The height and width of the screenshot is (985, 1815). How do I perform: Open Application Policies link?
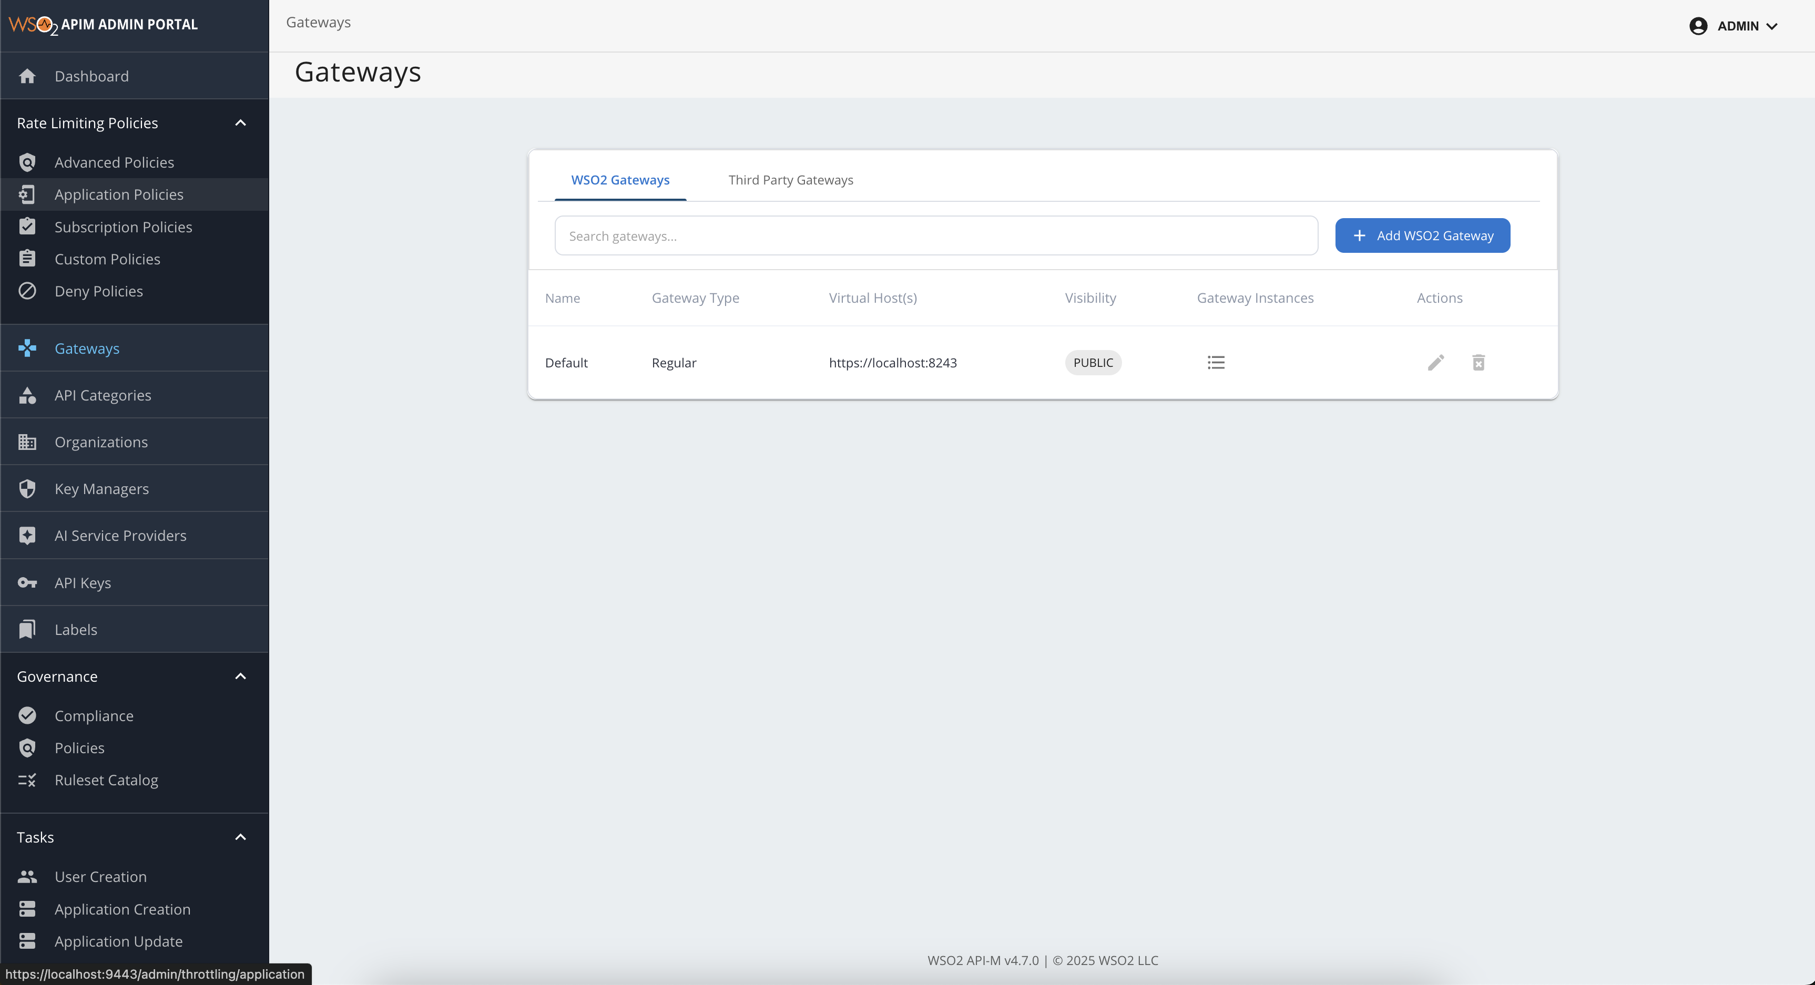click(x=135, y=194)
